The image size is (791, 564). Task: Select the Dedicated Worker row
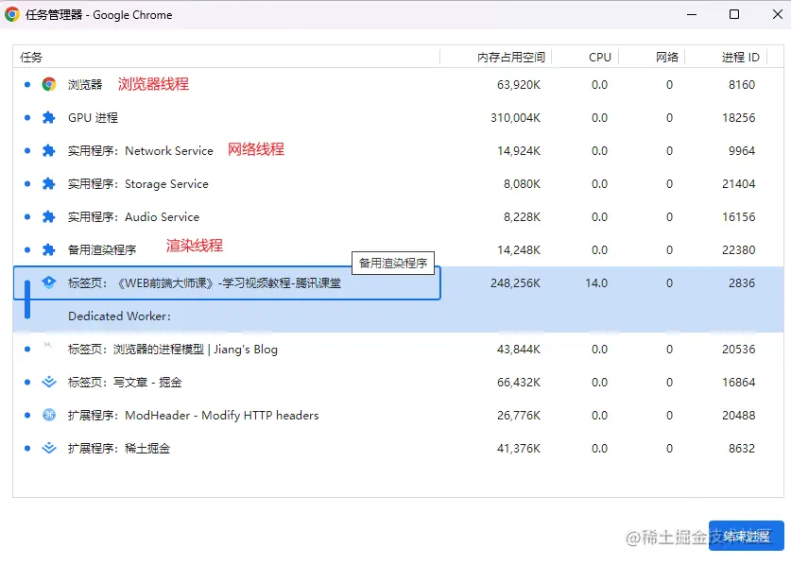(399, 316)
